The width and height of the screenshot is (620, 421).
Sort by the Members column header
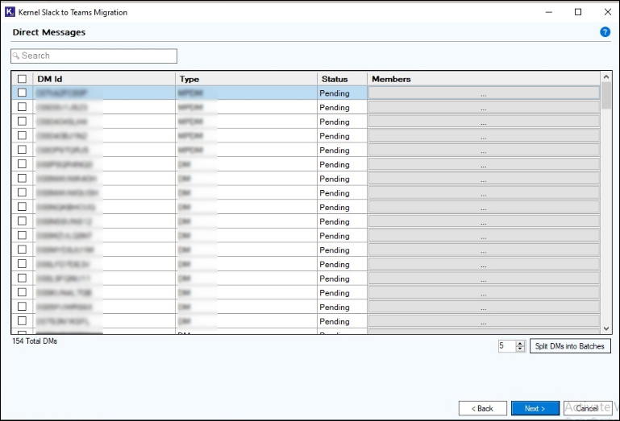[x=484, y=79]
